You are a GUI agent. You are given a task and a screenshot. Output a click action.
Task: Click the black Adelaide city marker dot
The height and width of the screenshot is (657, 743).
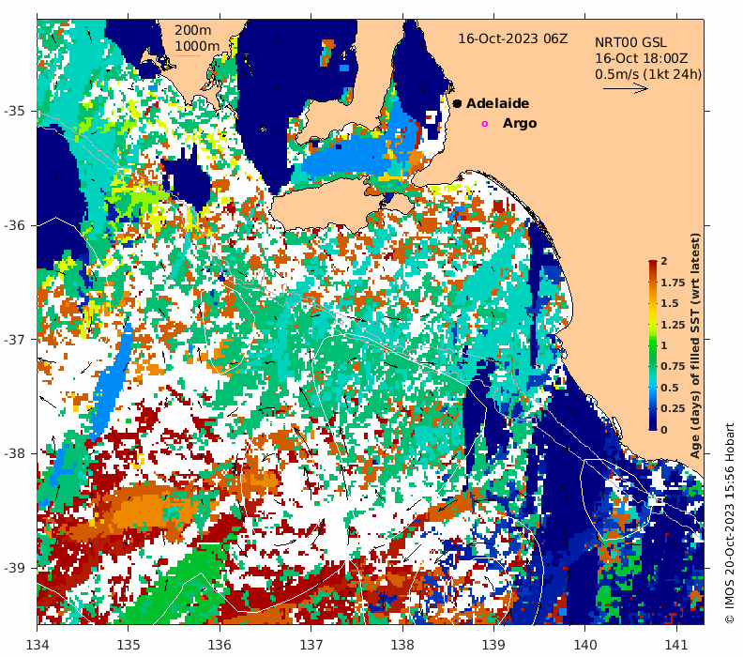(457, 103)
